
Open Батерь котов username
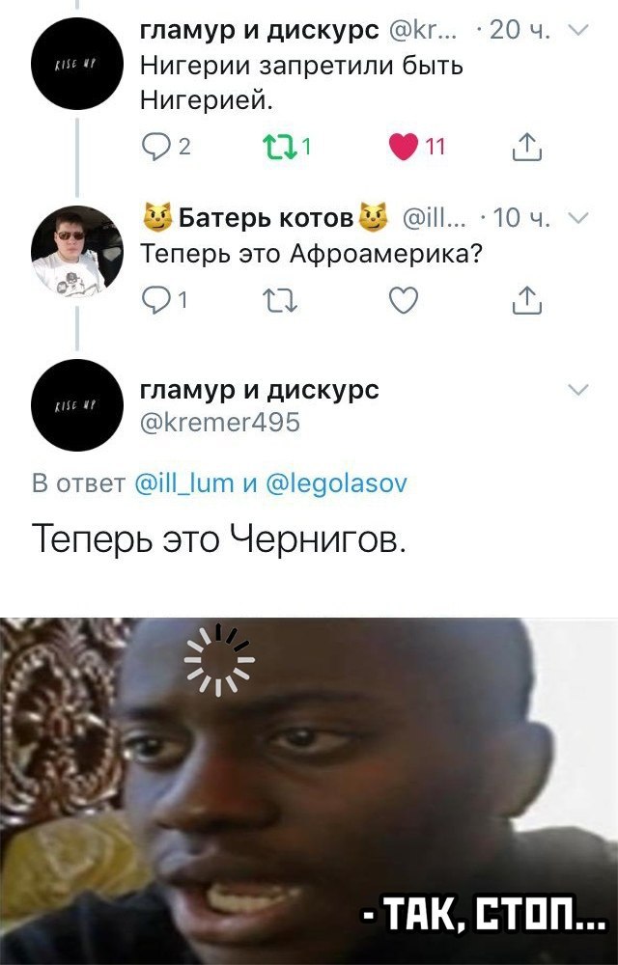point(266,217)
